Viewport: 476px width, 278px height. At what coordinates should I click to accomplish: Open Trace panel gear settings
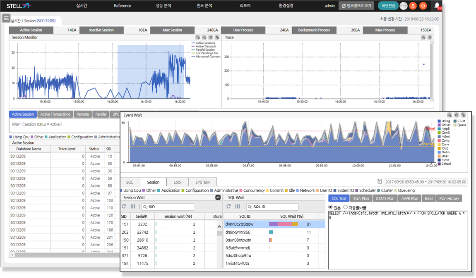point(430,37)
